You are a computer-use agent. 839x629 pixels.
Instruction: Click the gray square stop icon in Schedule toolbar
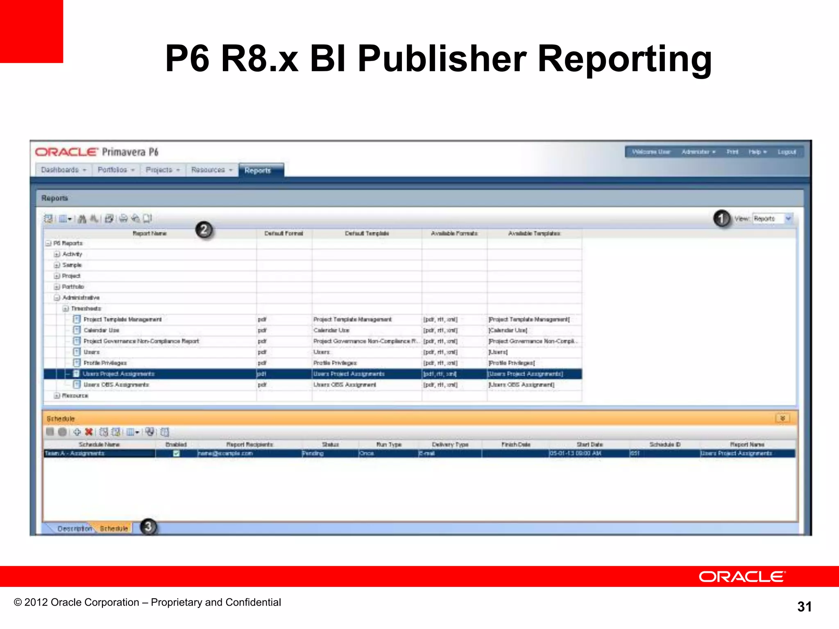(x=50, y=432)
